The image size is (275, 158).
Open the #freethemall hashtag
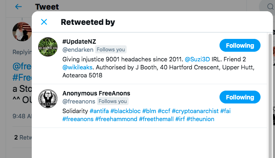(156, 119)
